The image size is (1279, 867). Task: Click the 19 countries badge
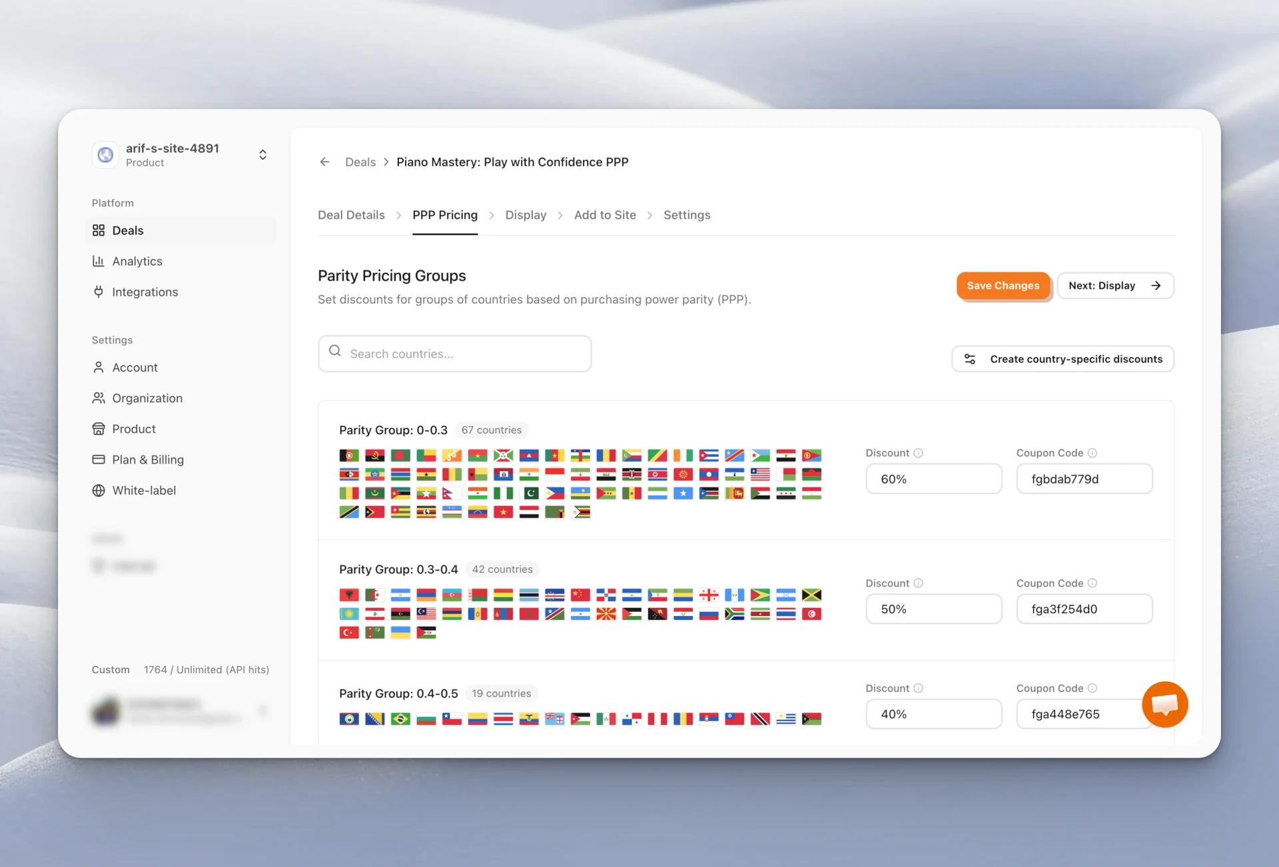502,693
